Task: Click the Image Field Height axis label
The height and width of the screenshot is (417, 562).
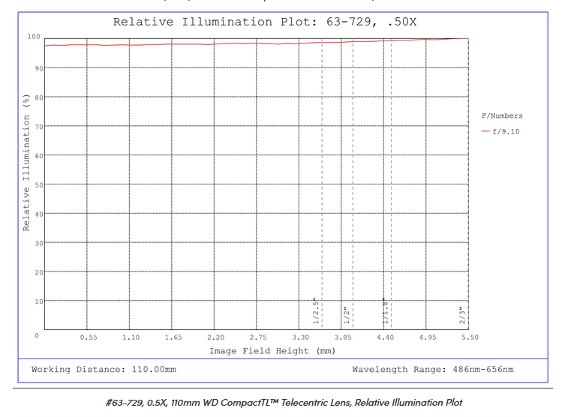Action: tap(259, 350)
